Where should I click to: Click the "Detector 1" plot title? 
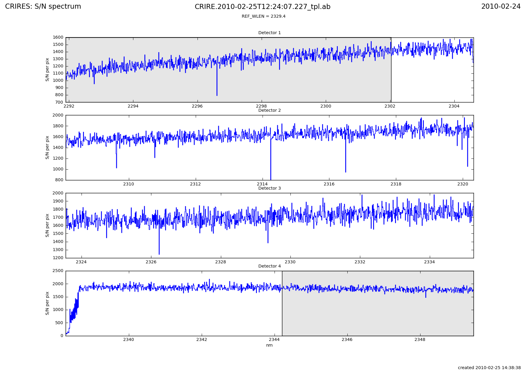(x=269, y=33)
